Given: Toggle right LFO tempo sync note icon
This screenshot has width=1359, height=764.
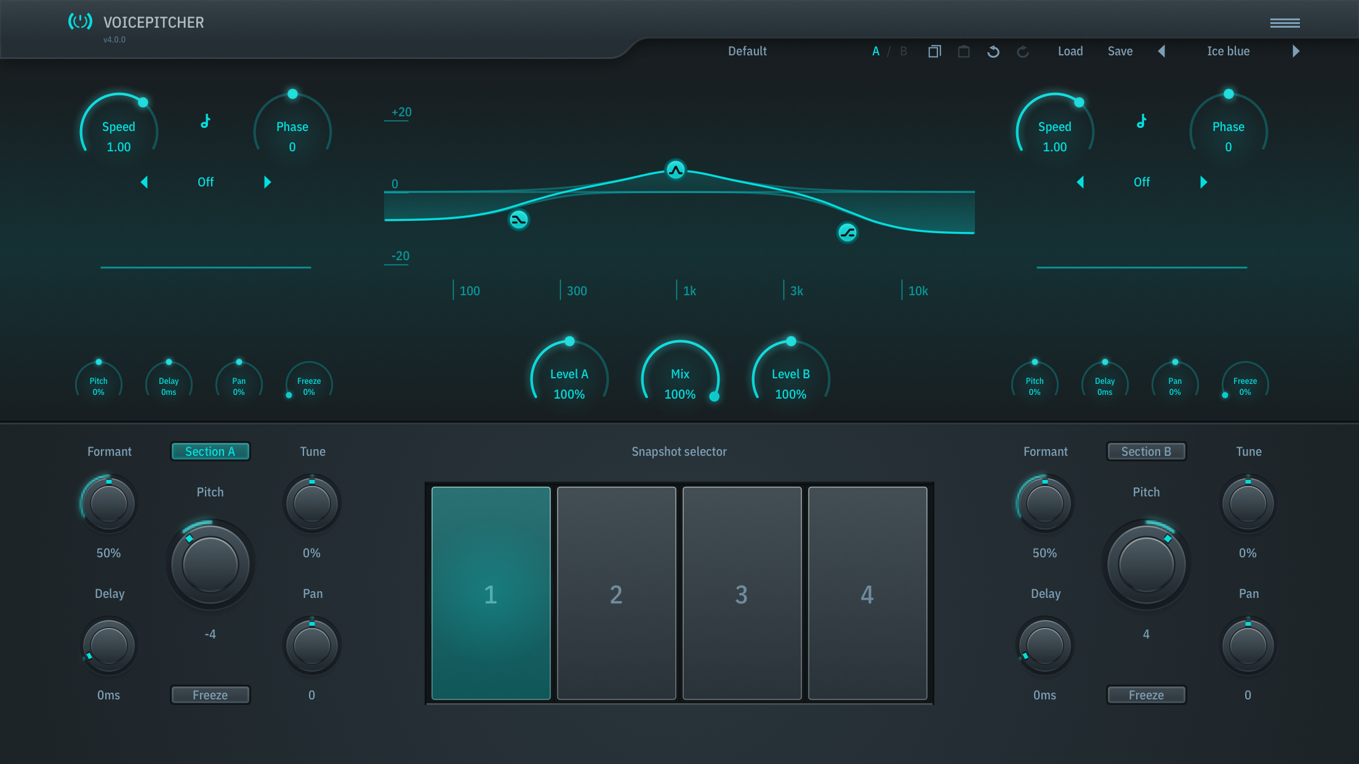Looking at the screenshot, I should click(x=1142, y=121).
